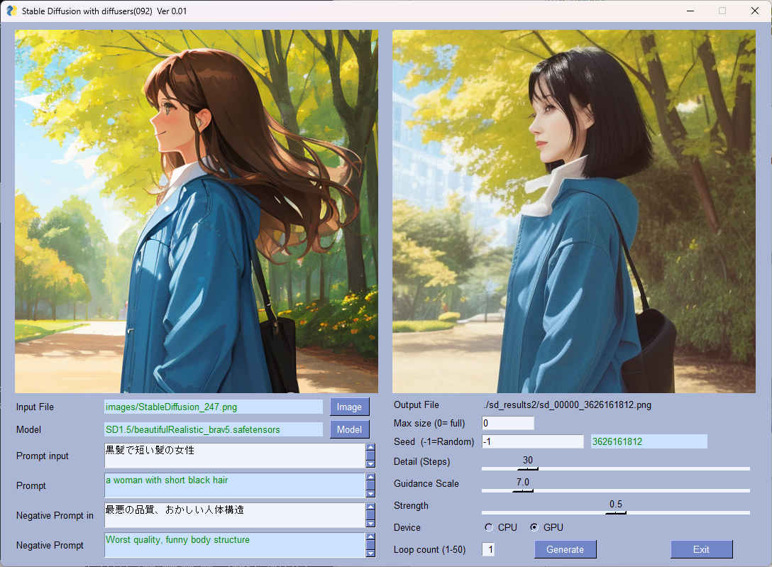Click the Input File path field

point(213,407)
